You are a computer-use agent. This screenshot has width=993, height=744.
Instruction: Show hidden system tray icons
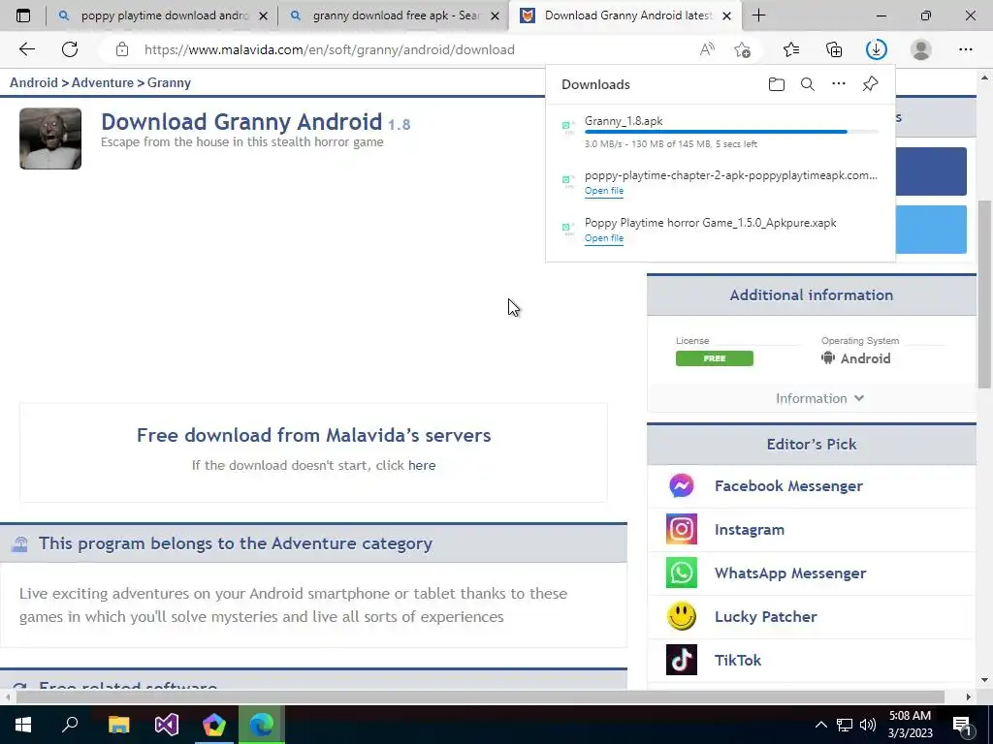(820, 725)
